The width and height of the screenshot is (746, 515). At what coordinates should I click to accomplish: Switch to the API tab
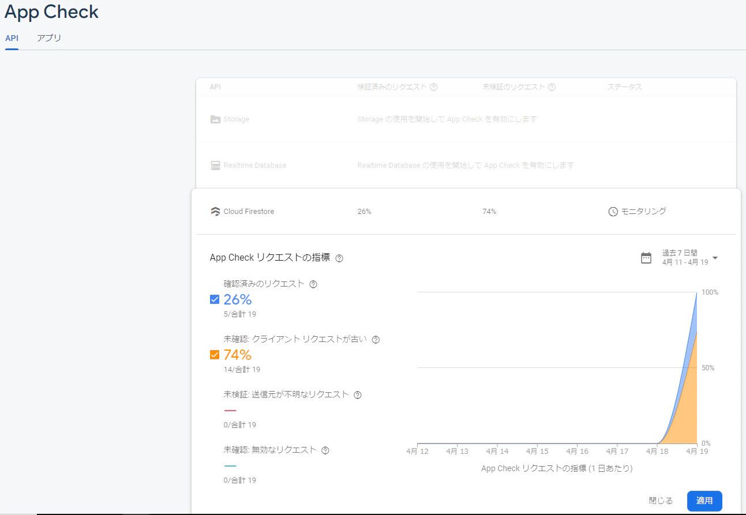[12, 38]
